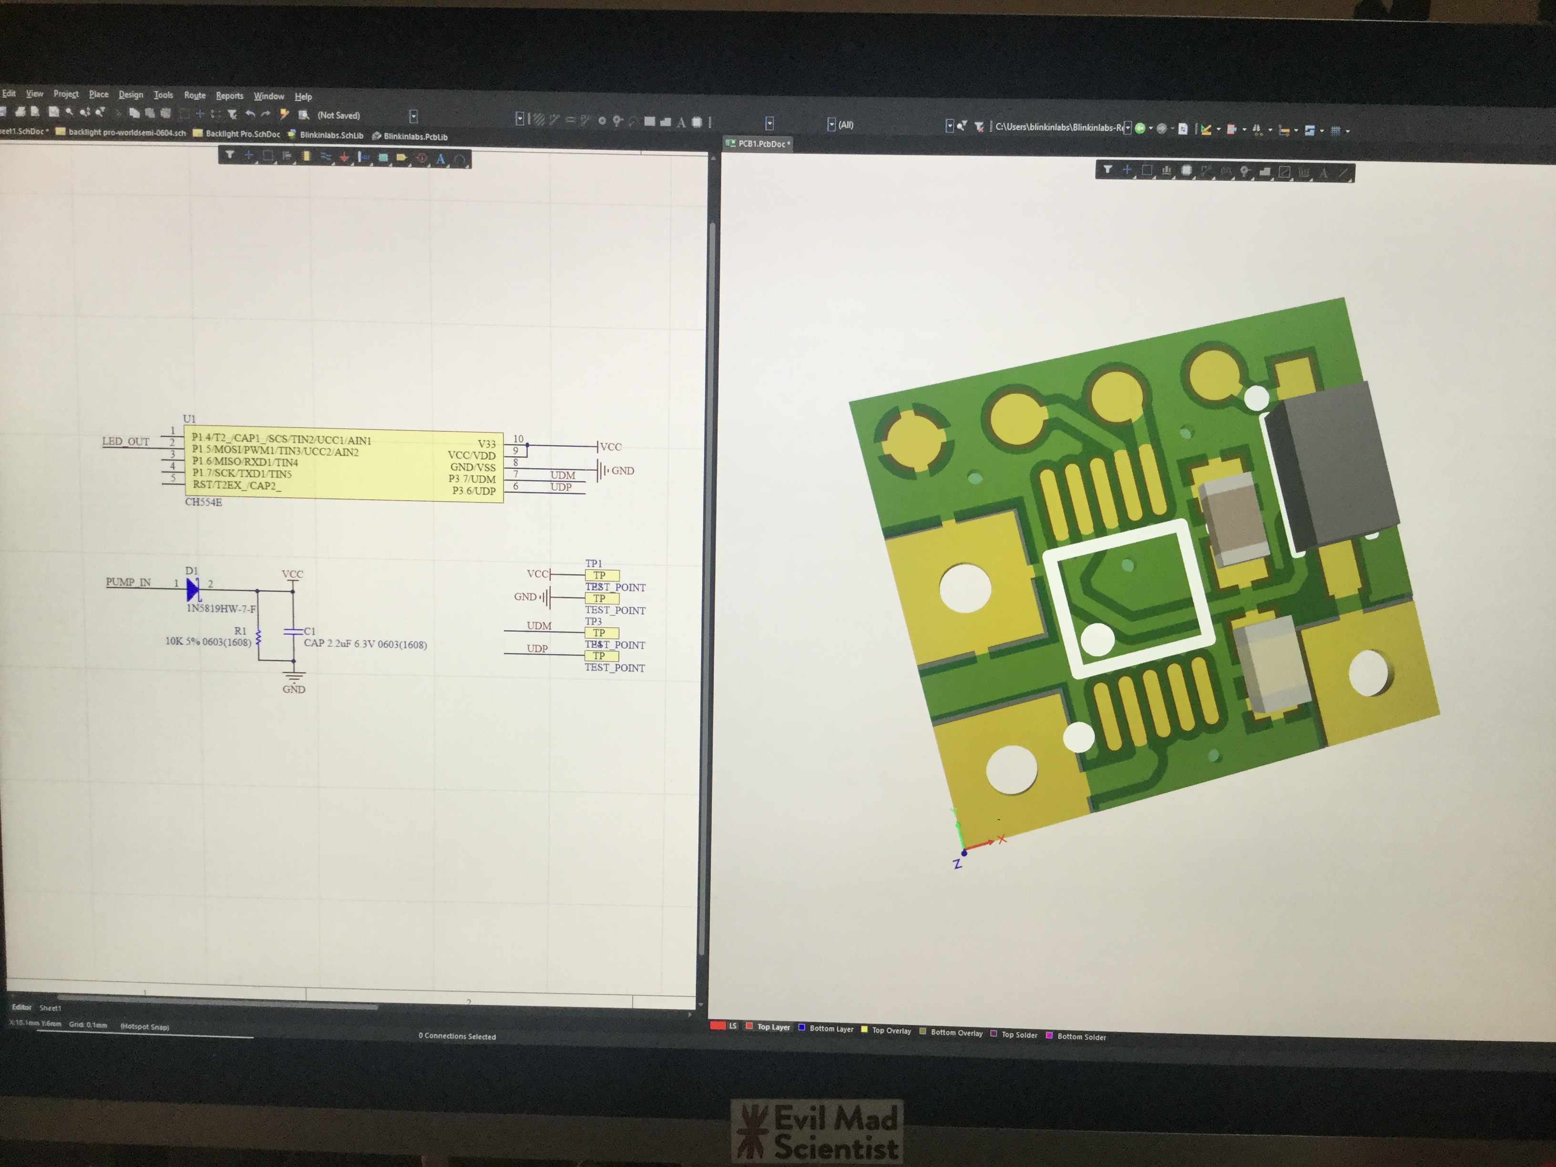Switch to the Blinkinlabs.PcbLib tab
The width and height of the screenshot is (1556, 1167).
[415, 136]
